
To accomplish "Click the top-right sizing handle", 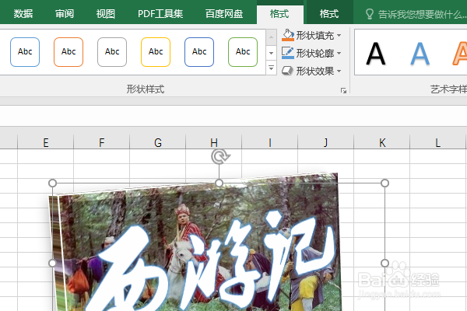I will (384, 183).
